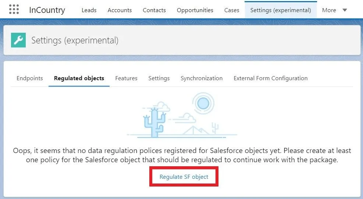Open the Opportunities tab

pos(195,10)
